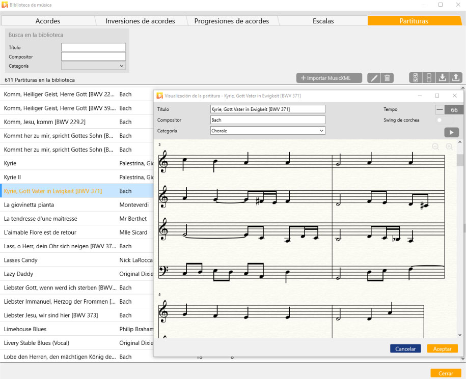Viewport: 466px width, 379px height.
Task: Select 'Livery Stable Blues (Vocal)' row
Action: 77,343
